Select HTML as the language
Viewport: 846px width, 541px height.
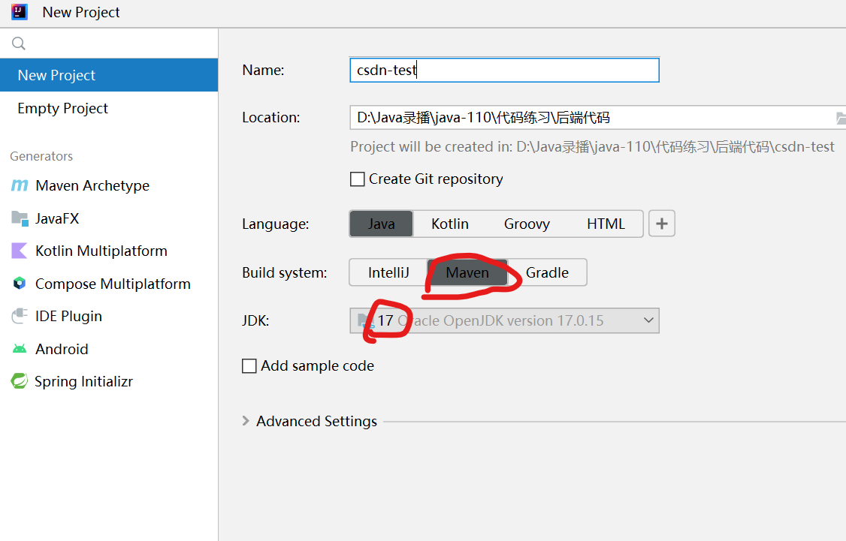[x=606, y=224]
